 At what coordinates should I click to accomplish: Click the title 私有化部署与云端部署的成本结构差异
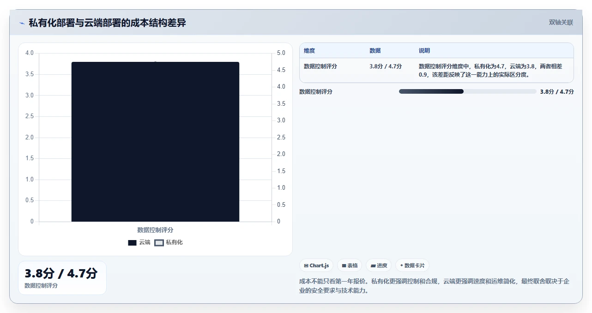coord(107,23)
